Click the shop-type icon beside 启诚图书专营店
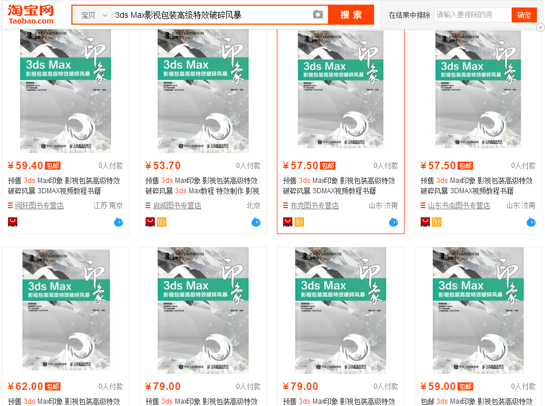This screenshot has width=545, height=406. coord(148,206)
